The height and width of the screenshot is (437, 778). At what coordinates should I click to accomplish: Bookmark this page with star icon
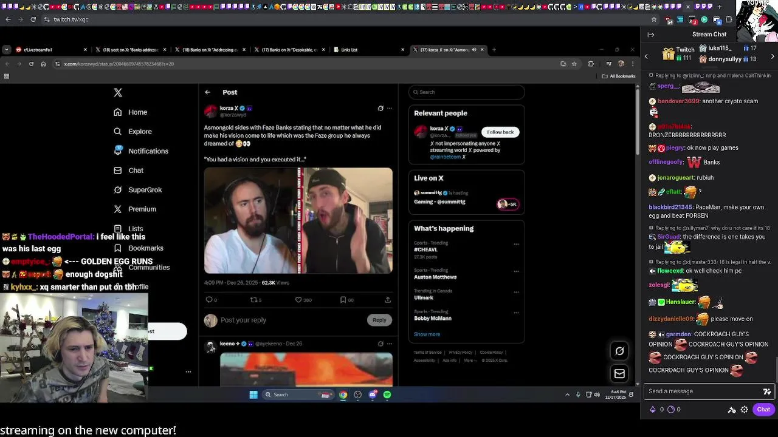tap(574, 64)
